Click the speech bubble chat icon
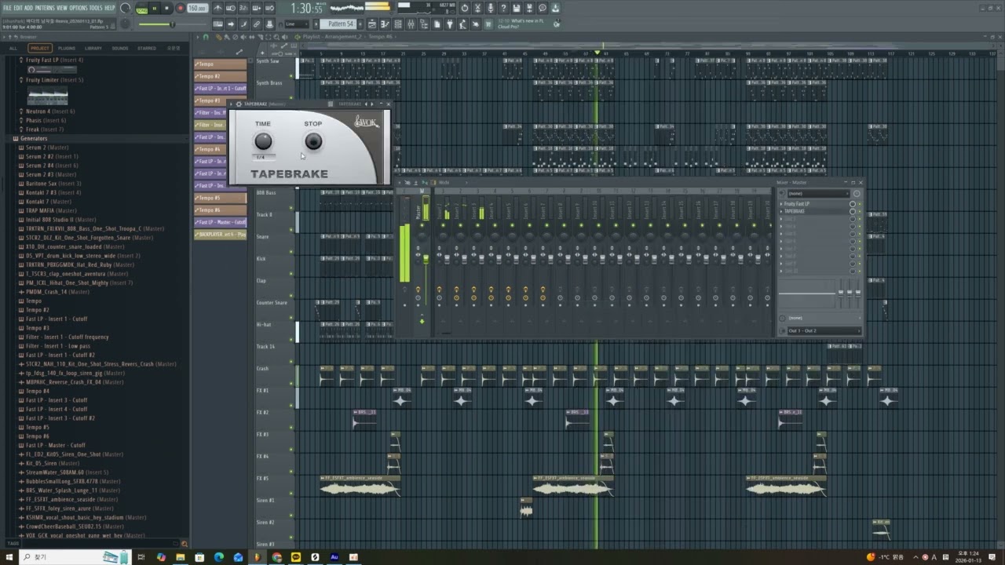This screenshot has height=565, width=1005. point(542,8)
